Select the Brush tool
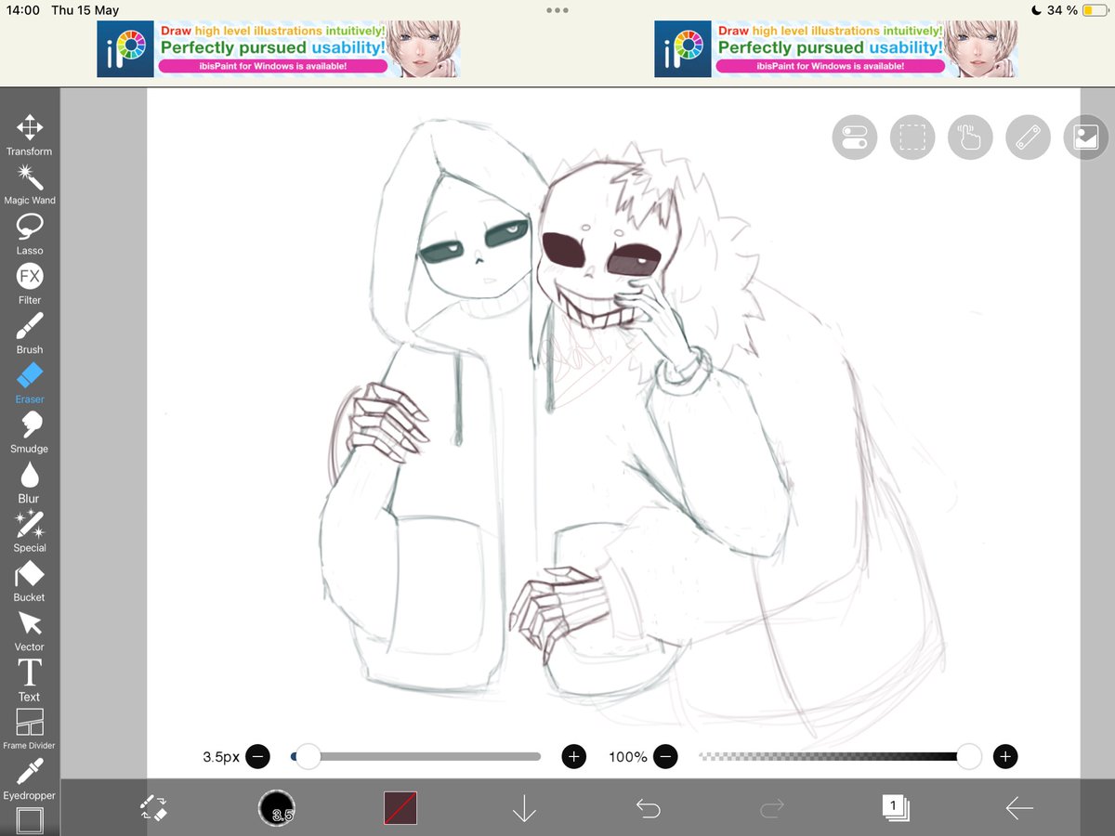Screen dimensions: 1115x836 (30, 334)
